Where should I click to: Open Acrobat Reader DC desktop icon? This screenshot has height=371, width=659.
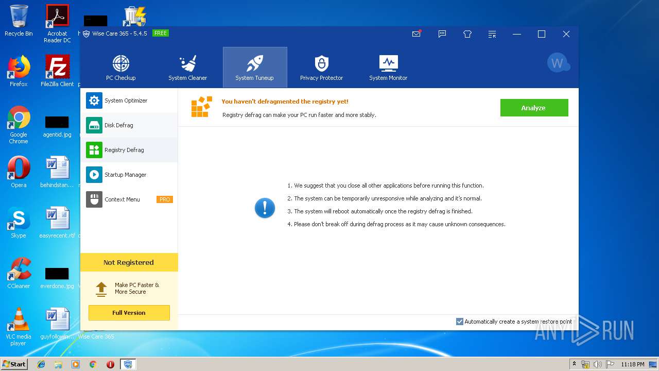coord(57,23)
